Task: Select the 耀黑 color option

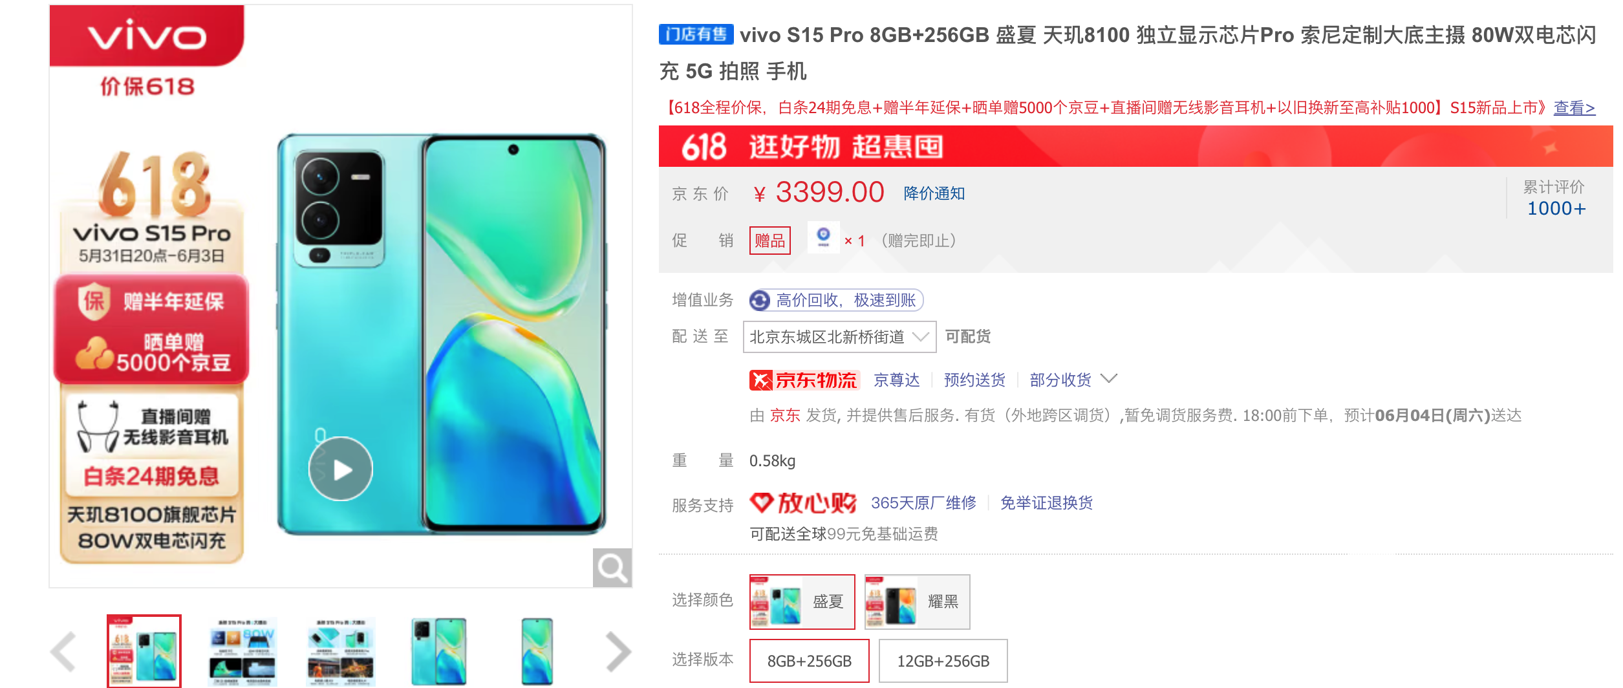Action: (918, 601)
